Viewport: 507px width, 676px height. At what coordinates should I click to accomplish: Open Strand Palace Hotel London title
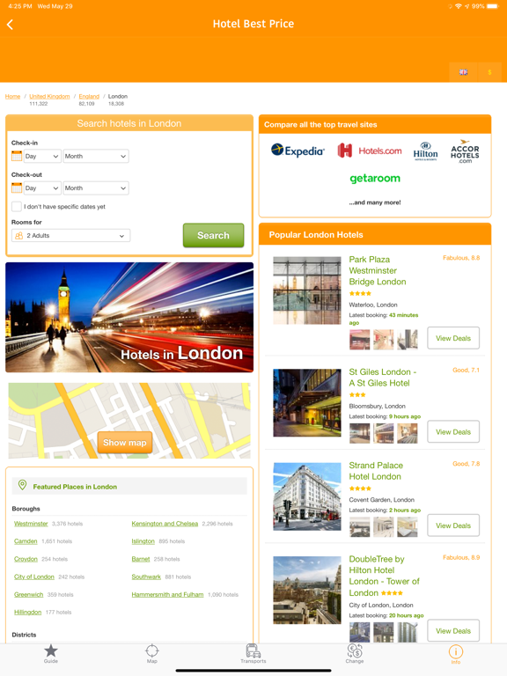pos(376,471)
